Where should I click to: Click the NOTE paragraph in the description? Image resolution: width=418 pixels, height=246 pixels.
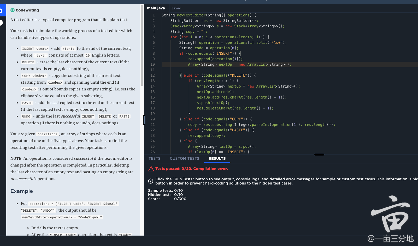point(72,169)
